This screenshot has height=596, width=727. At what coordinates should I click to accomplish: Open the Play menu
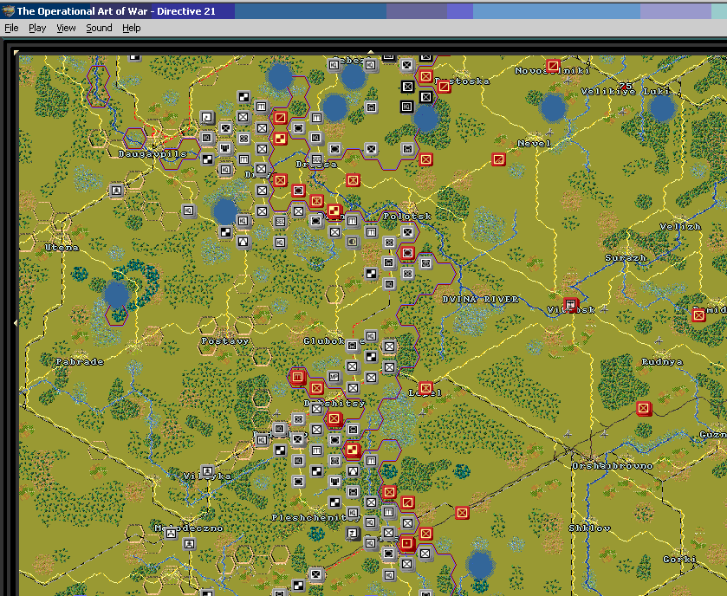37,28
